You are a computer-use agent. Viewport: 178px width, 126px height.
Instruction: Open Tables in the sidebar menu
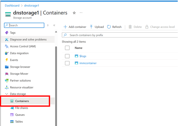click(28, 122)
